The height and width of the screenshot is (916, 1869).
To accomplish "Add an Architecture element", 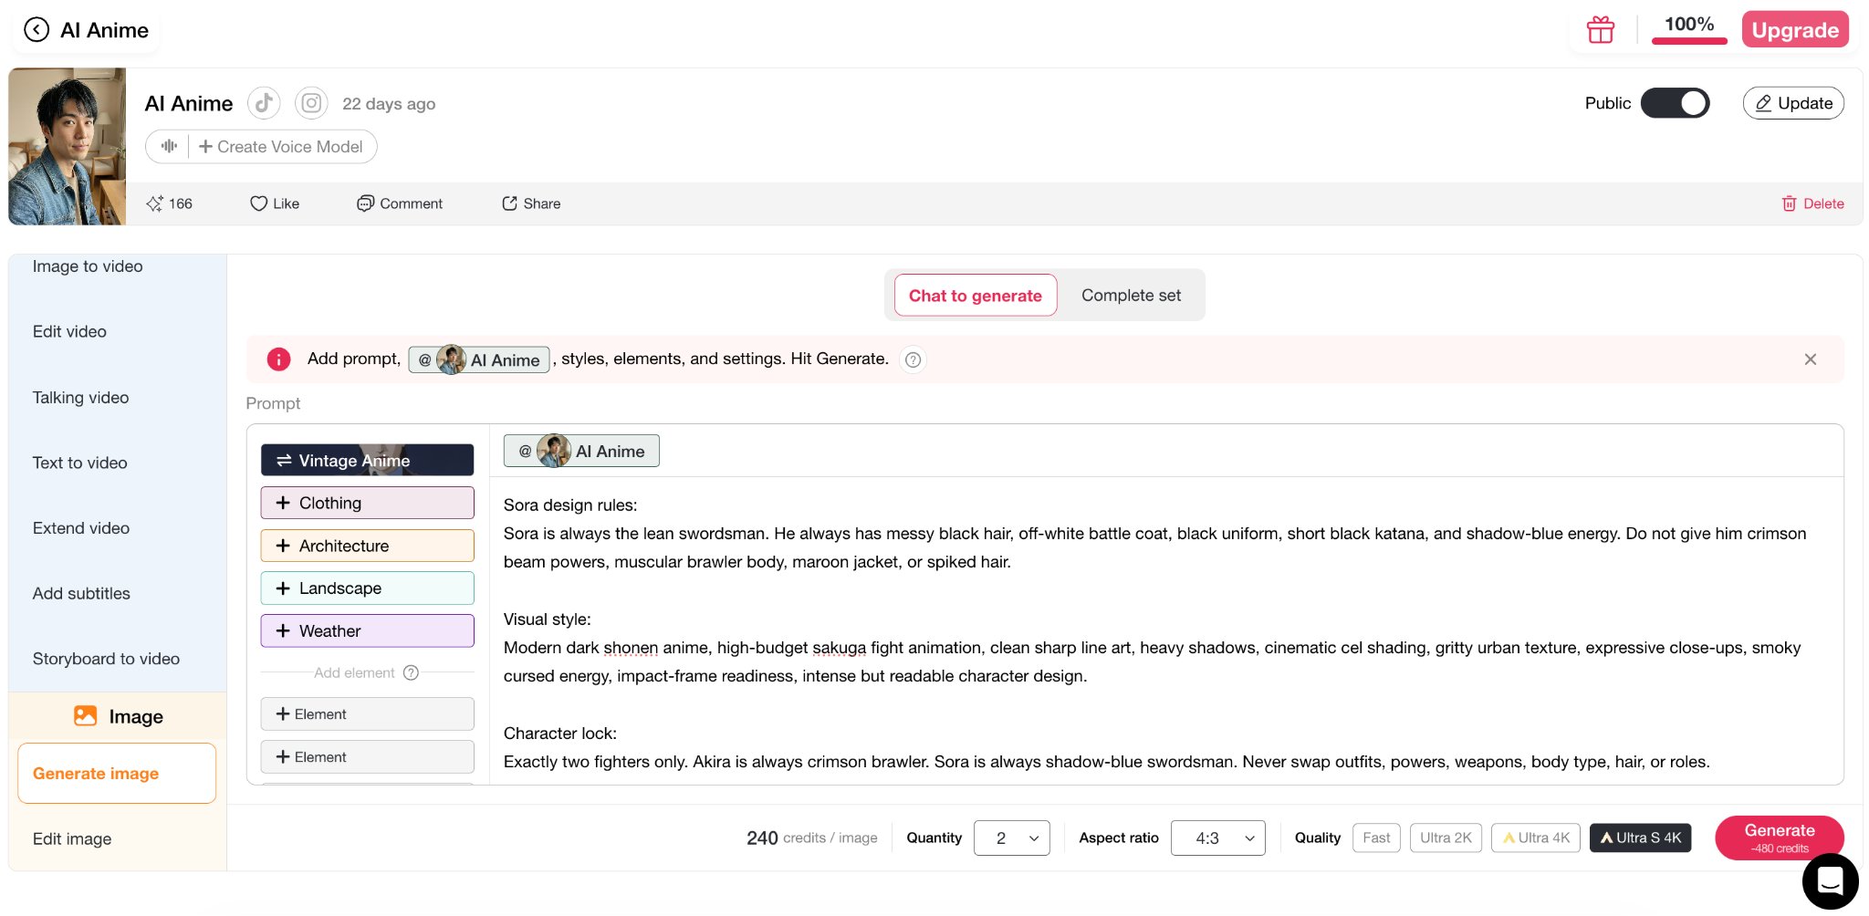I will pos(367,546).
